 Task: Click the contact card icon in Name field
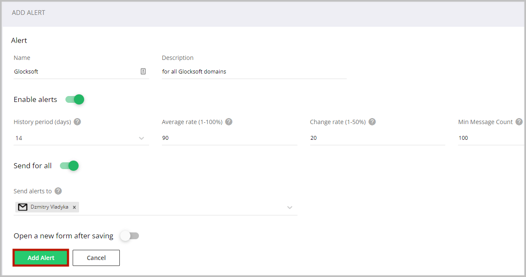tap(143, 71)
